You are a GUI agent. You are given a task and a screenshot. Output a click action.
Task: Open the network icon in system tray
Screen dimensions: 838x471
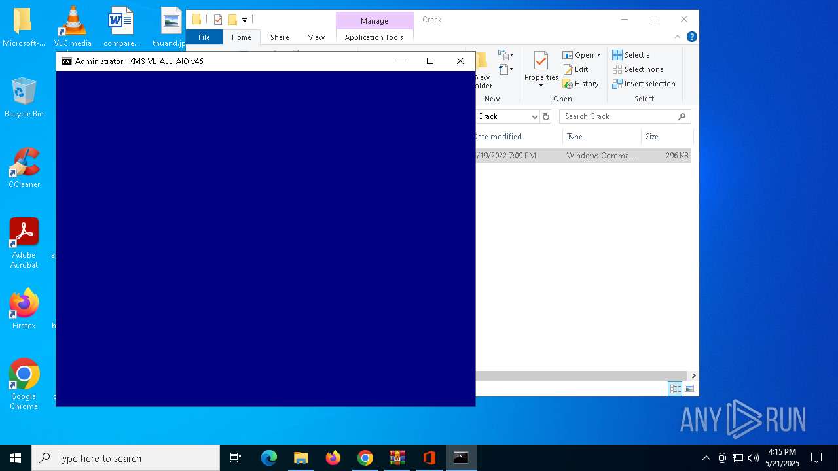click(x=737, y=458)
